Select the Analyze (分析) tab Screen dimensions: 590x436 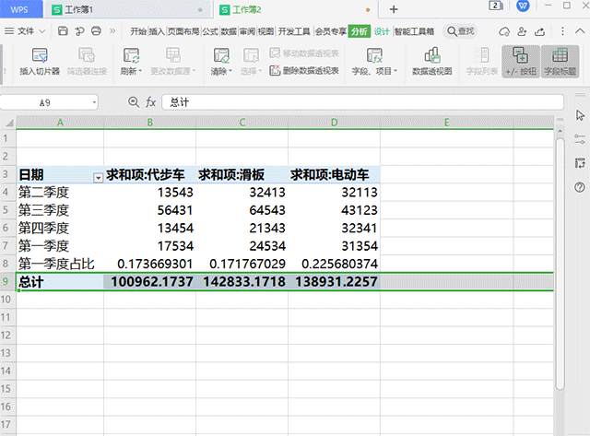click(x=359, y=31)
